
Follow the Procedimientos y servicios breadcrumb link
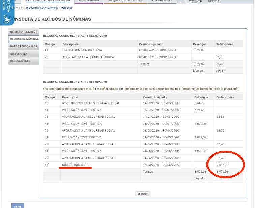point(42,8)
